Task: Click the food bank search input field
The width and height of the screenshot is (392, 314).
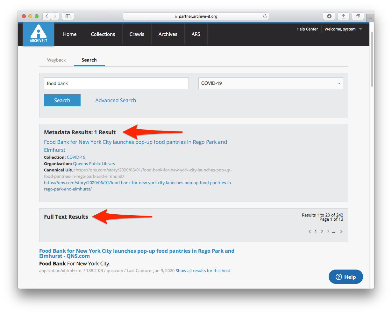Action: pyautogui.click(x=116, y=84)
